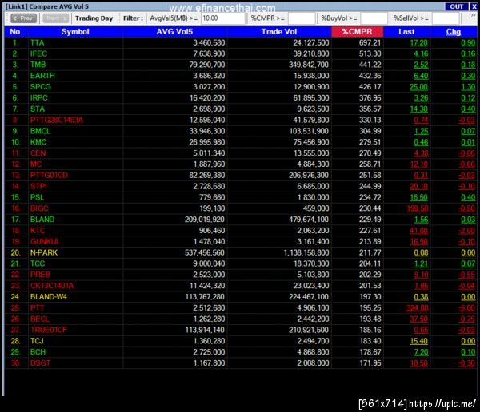480x412 pixels.
Task: Select the TTA symbol row
Action: tap(241, 43)
